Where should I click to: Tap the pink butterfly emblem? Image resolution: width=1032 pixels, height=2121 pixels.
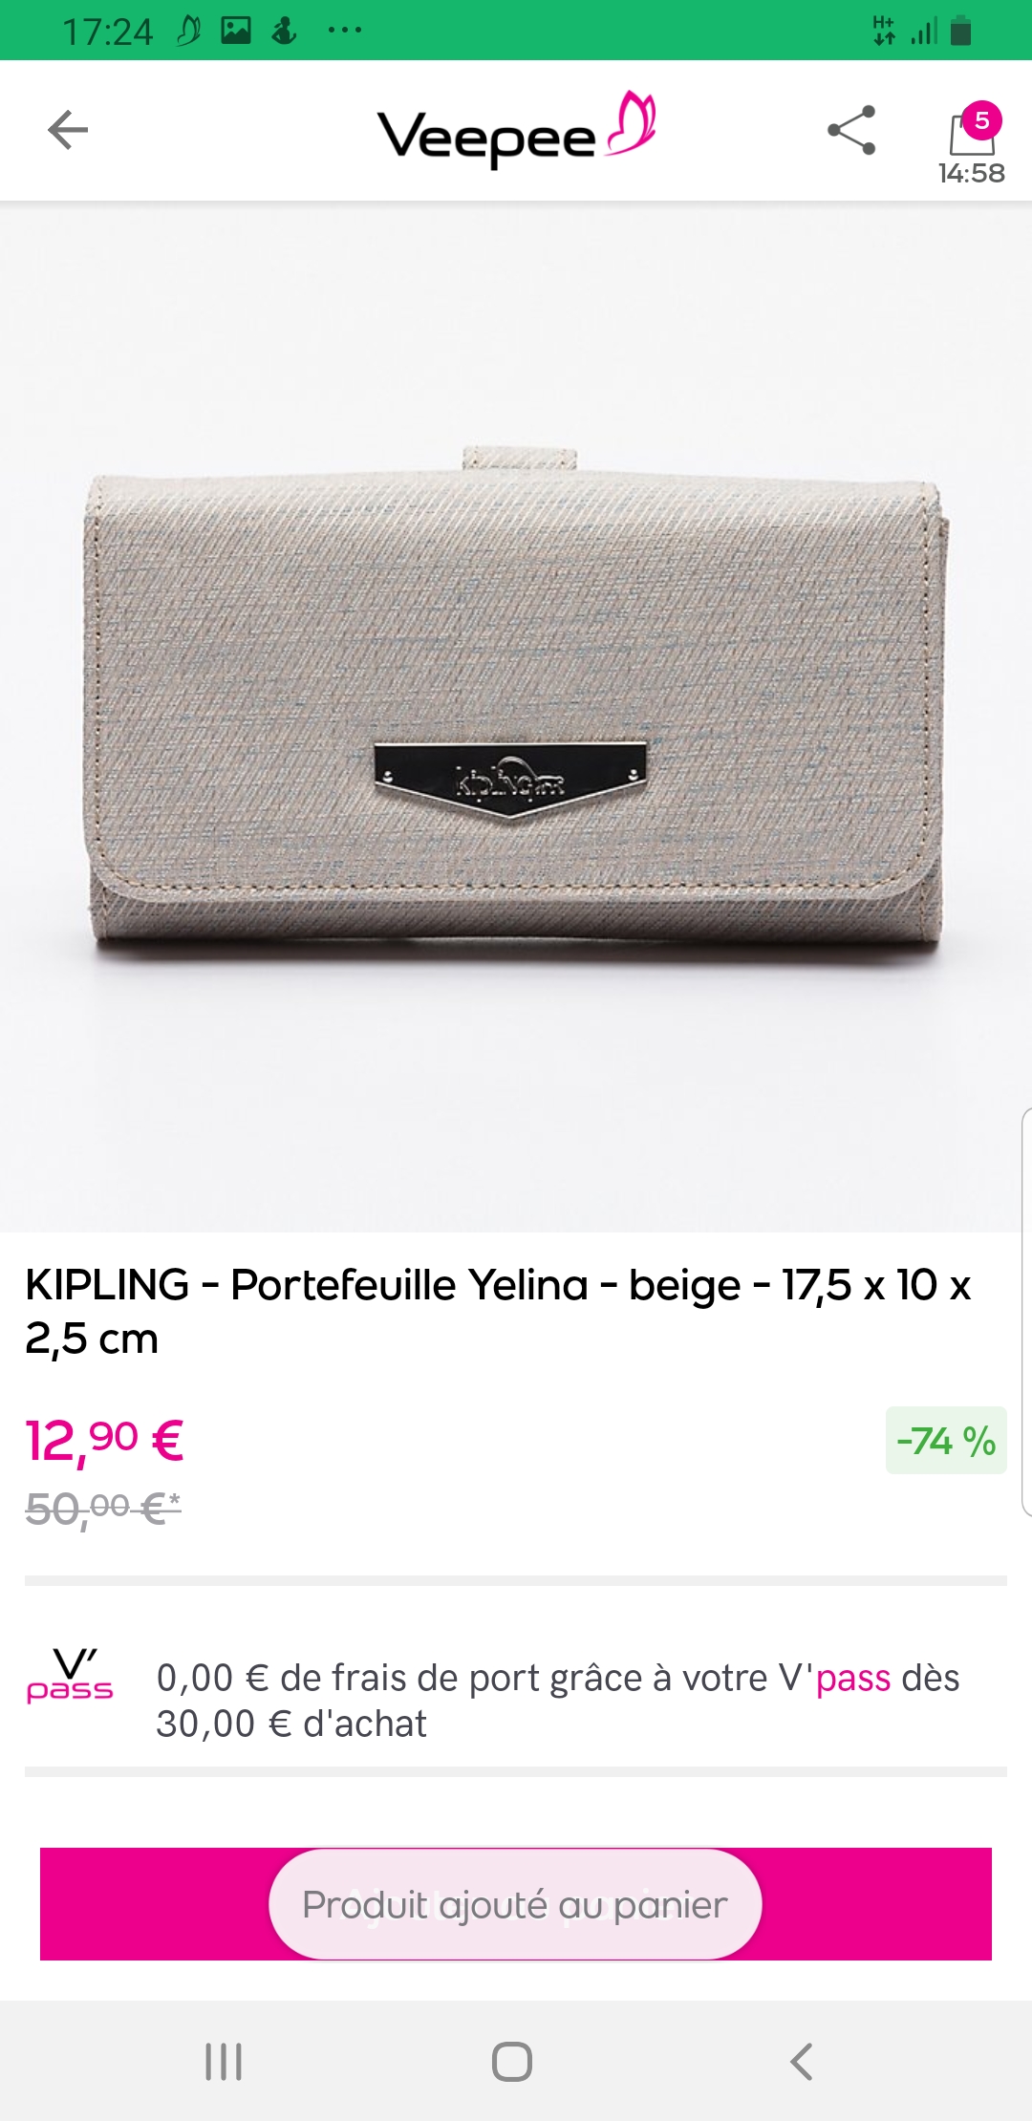pyautogui.click(x=631, y=122)
